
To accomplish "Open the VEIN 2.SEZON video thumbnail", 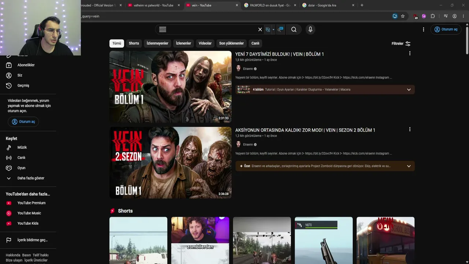I will 170,162.
